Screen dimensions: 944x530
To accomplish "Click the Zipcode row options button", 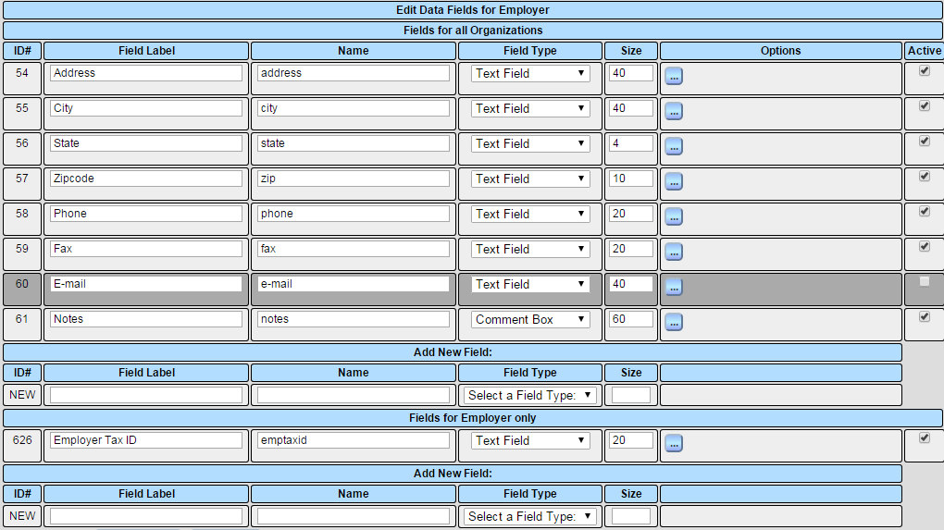I will click(x=674, y=181).
